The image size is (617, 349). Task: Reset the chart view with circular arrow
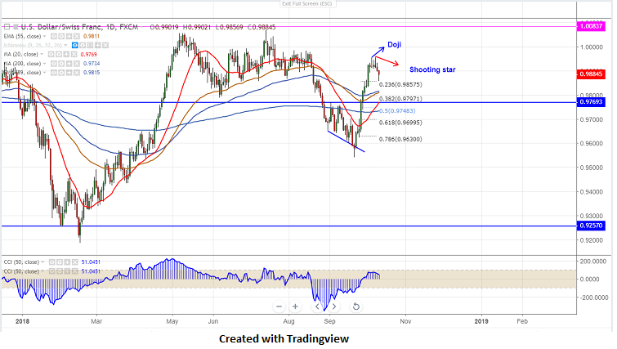[x=355, y=306]
